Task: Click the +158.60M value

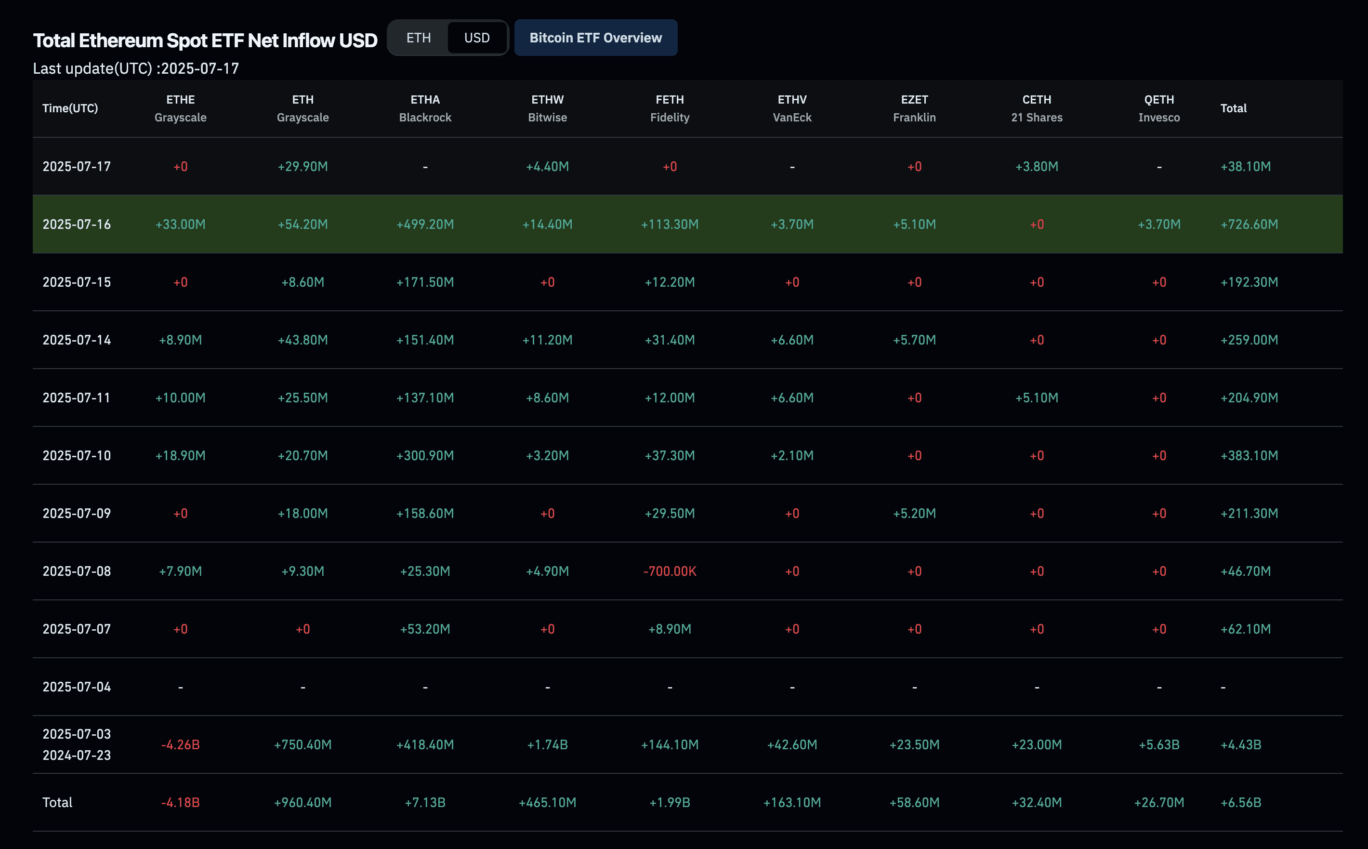Action: tap(425, 514)
